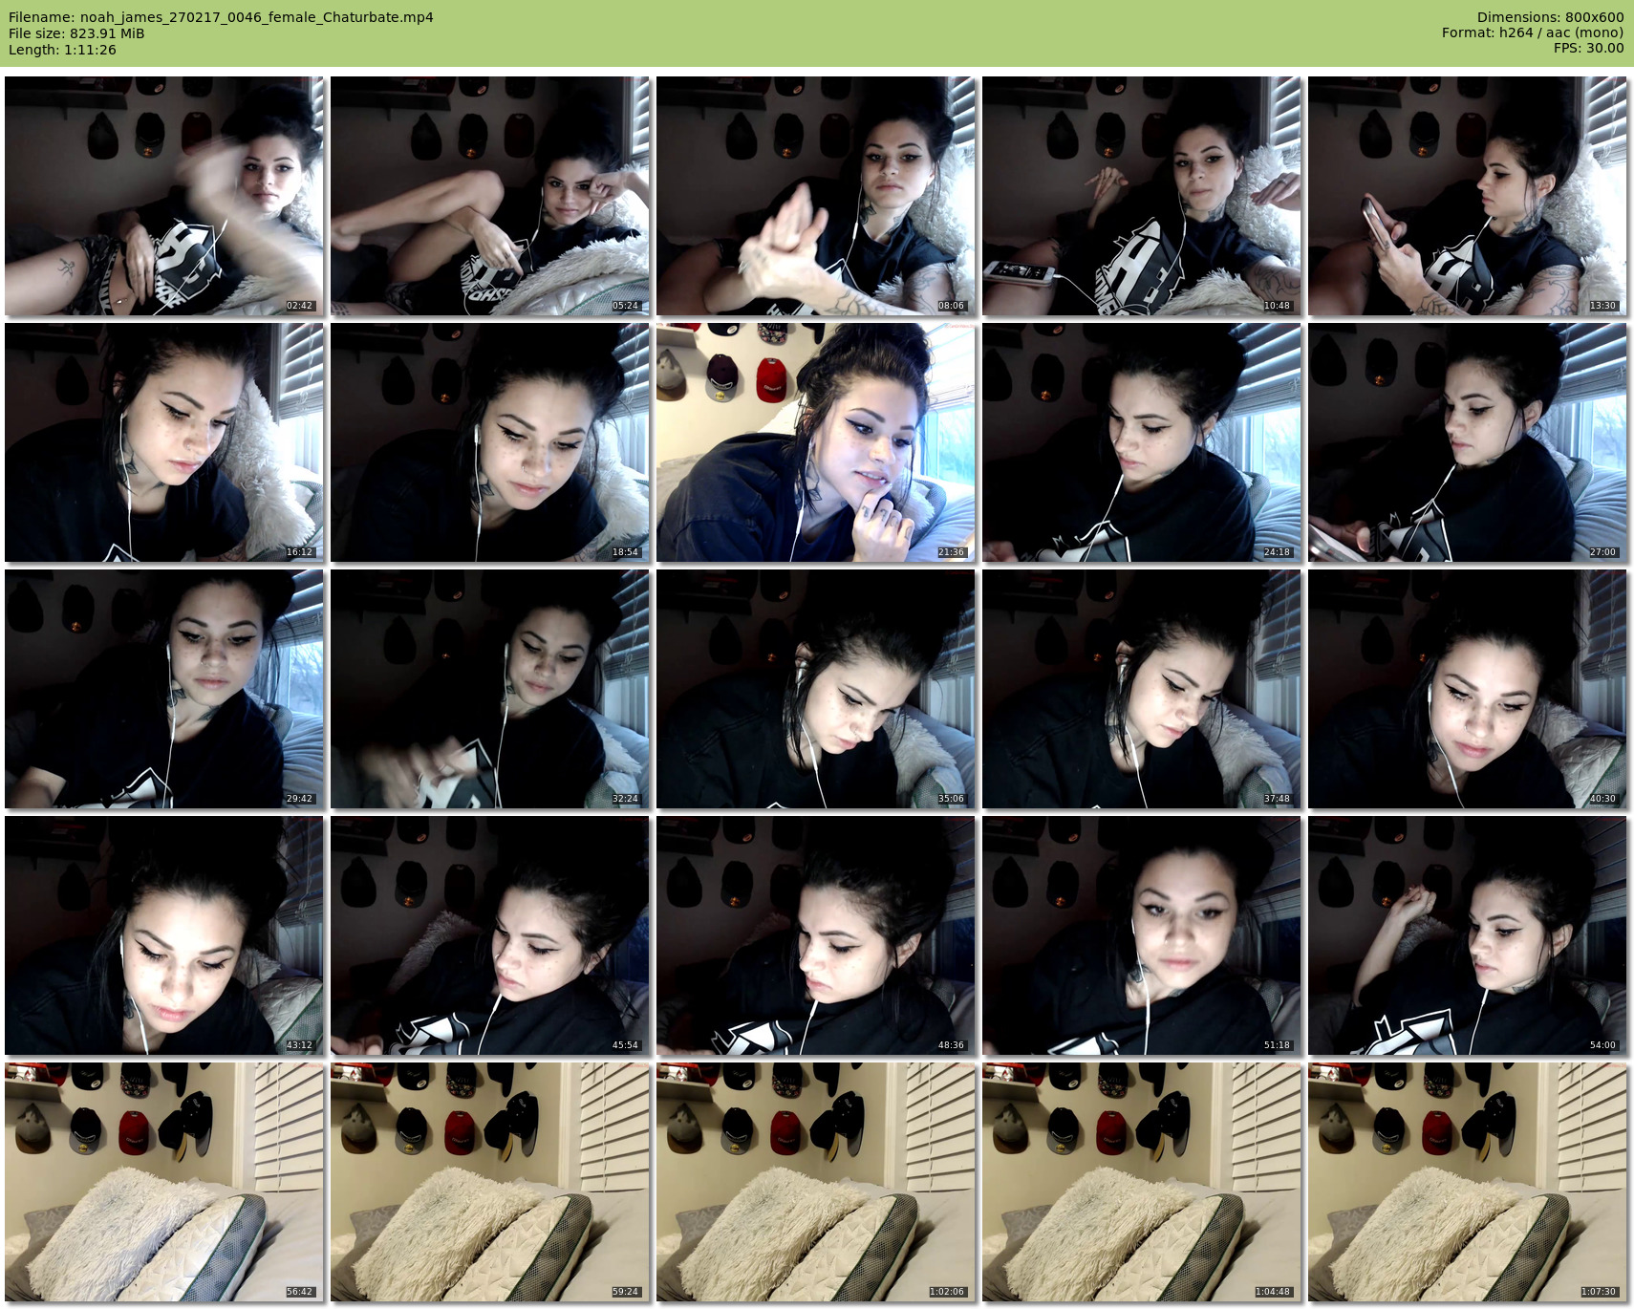
Task: Select the thumbnail timestamped 05:24
Action: [x=490, y=196]
